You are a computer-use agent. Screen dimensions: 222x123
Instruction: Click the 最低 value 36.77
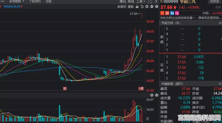pos(186,93)
